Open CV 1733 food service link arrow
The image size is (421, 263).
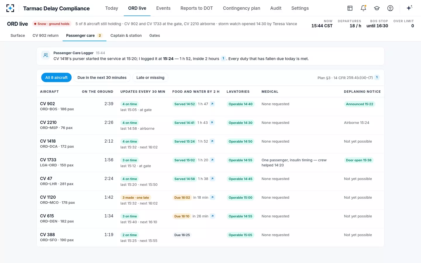[213, 160]
